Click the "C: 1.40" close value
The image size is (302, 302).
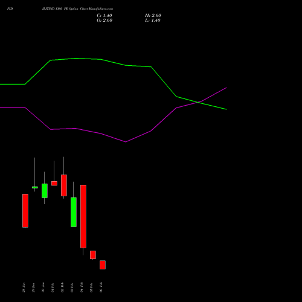104,16
